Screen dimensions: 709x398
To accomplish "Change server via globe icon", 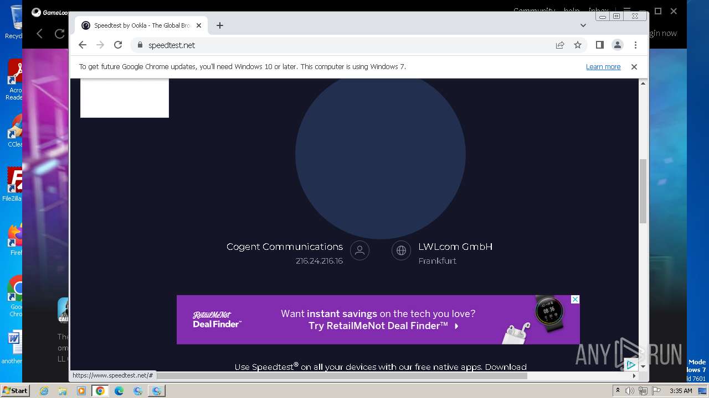I will click(x=401, y=250).
